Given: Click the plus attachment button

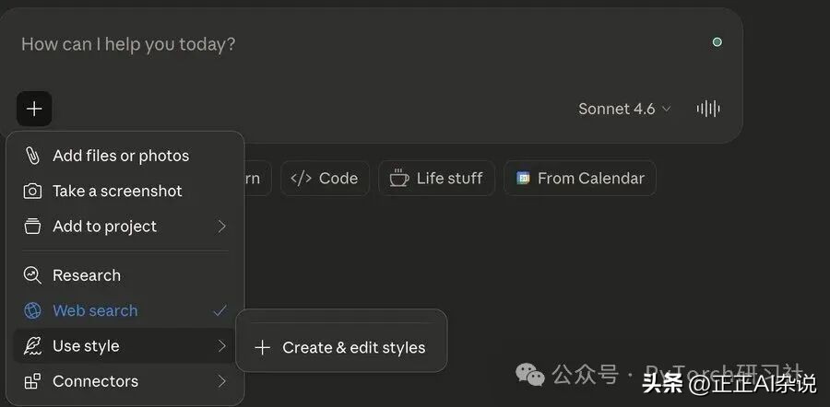Looking at the screenshot, I should tap(34, 109).
